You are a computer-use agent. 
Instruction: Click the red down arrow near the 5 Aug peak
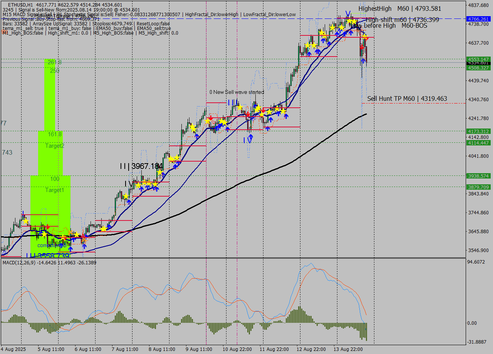48,227
